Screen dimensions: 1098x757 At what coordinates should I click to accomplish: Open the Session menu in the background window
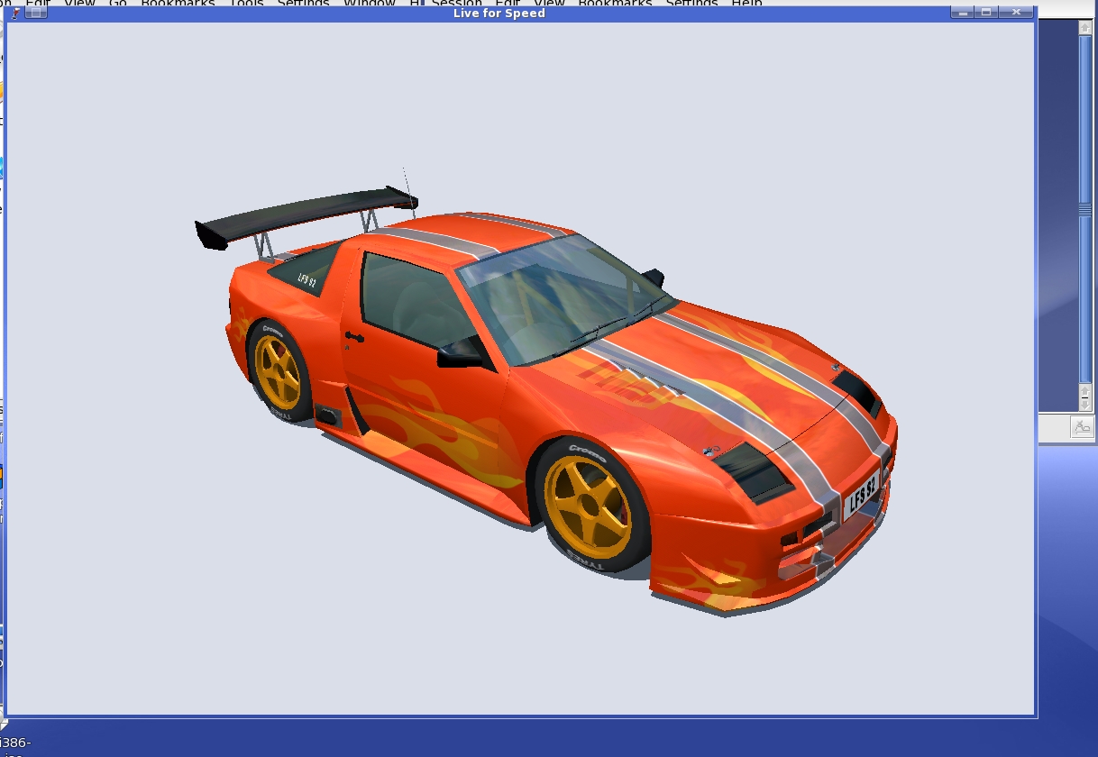456,4
